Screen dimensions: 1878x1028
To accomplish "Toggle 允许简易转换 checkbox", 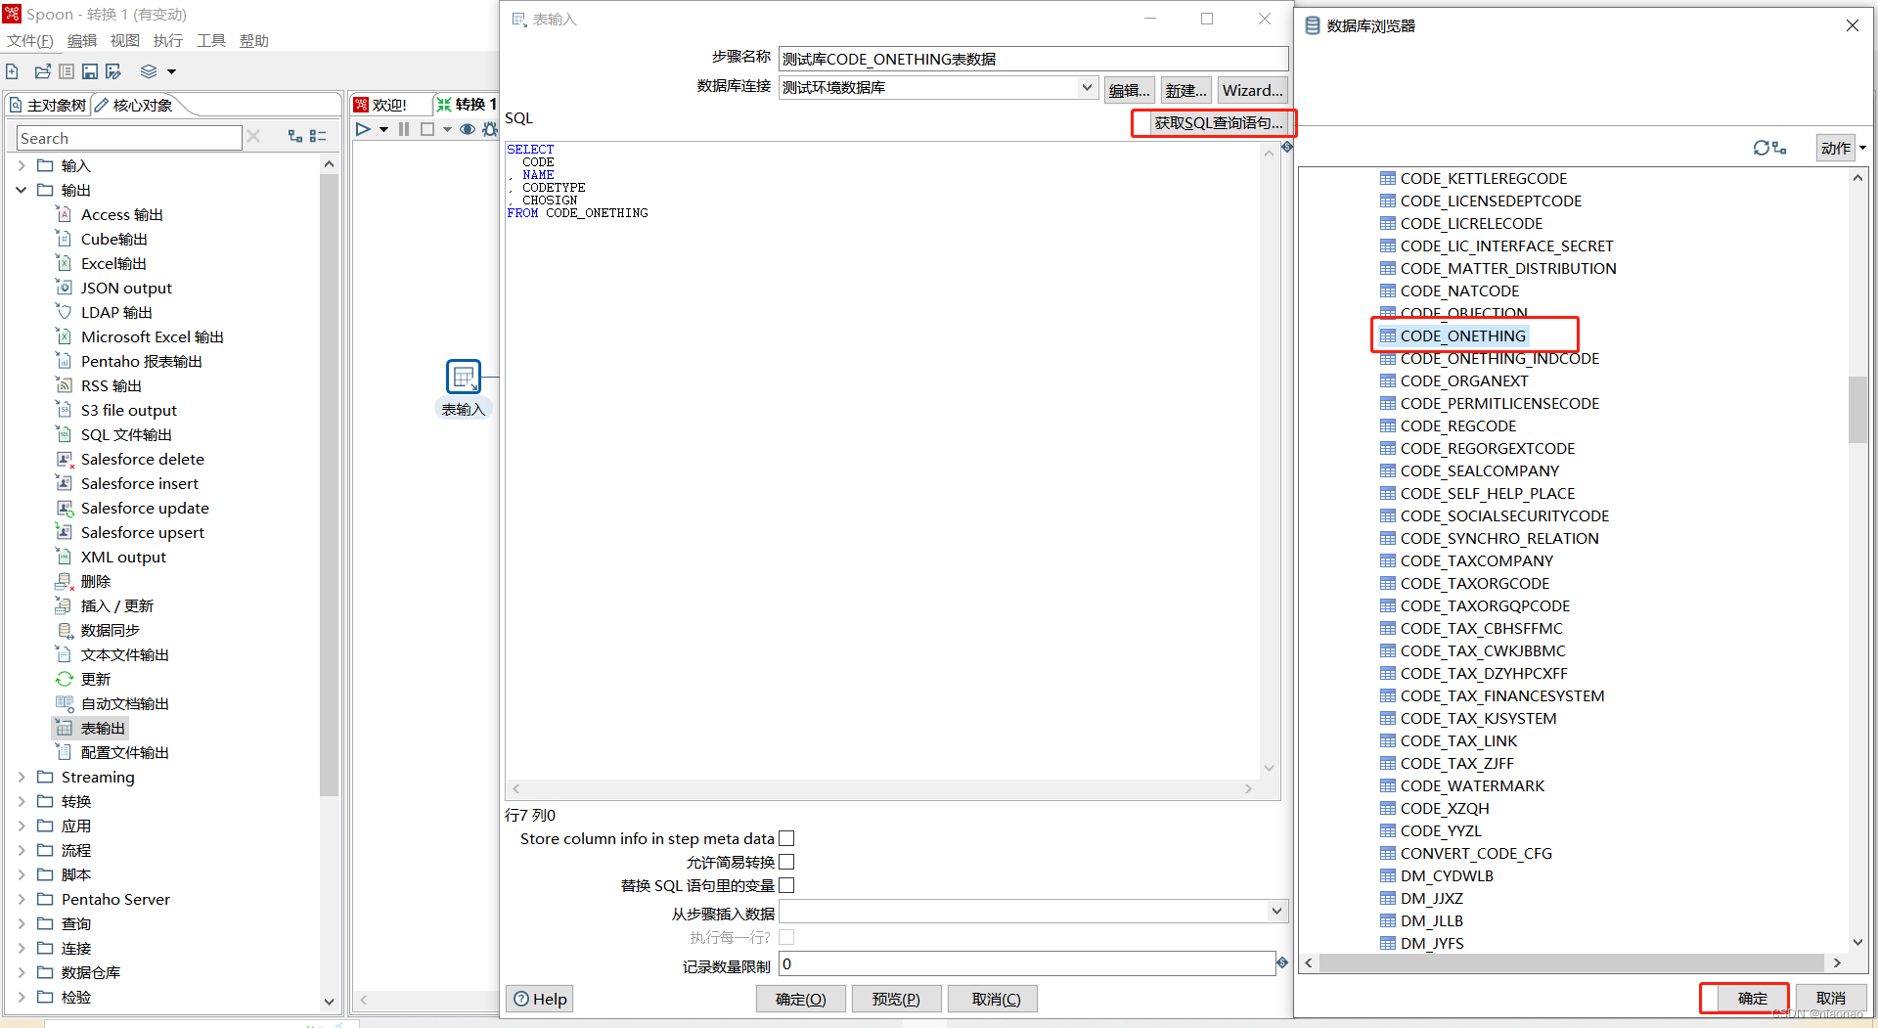I will 786,862.
